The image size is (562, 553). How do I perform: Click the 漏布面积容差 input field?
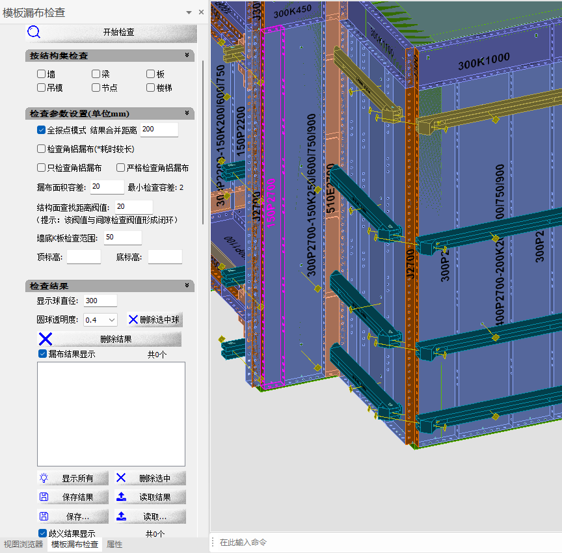click(x=107, y=187)
